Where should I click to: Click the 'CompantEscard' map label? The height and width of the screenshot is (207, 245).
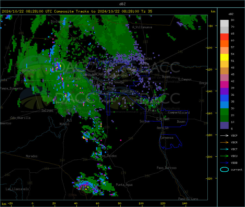click(179, 112)
